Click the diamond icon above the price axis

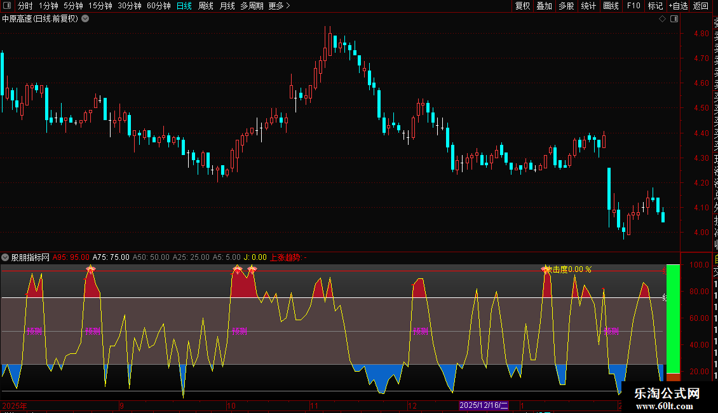(x=662, y=19)
